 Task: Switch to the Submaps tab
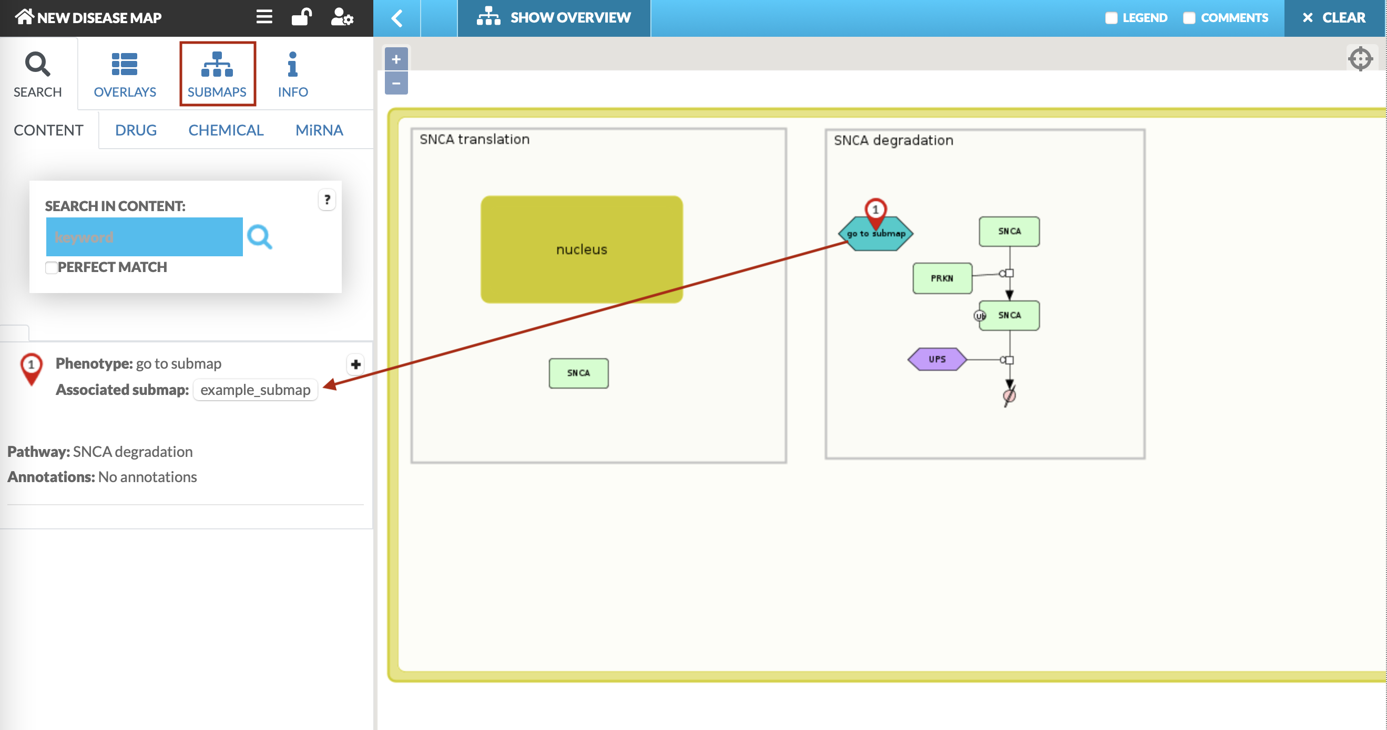(x=217, y=74)
